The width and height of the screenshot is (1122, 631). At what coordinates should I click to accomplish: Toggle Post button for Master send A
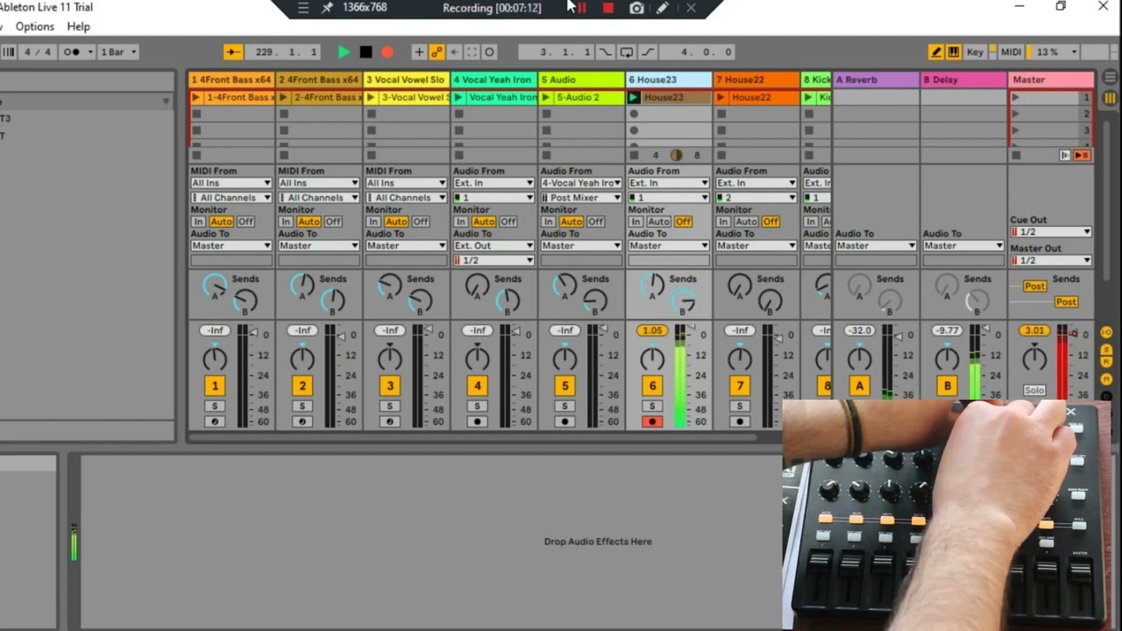click(x=1035, y=287)
